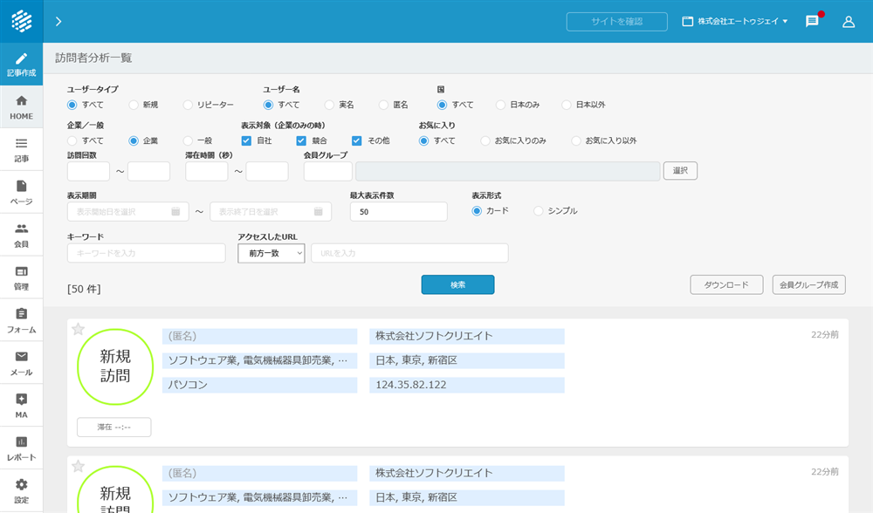The image size is (873, 513).
Task: Click the 訪問回数 minimum input field
Action: 88,171
